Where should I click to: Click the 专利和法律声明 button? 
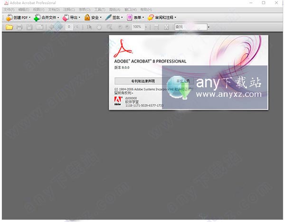(x=143, y=81)
